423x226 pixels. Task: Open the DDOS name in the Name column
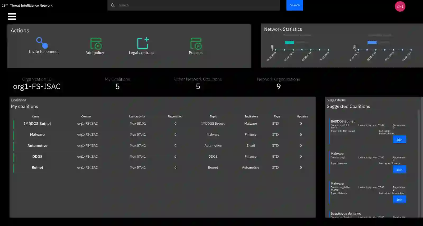pos(37,157)
